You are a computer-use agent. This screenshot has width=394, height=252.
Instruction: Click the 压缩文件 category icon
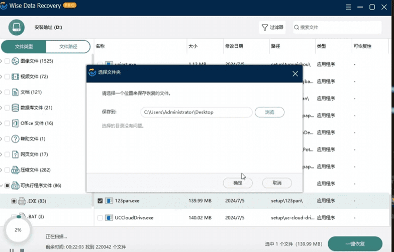(x=15, y=170)
